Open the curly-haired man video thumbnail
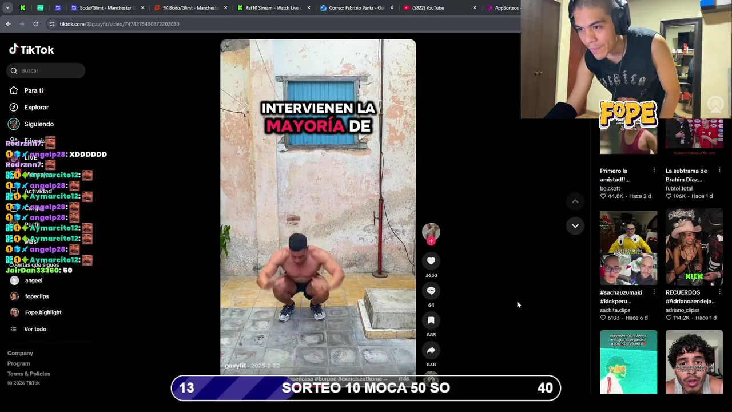 click(x=694, y=362)
